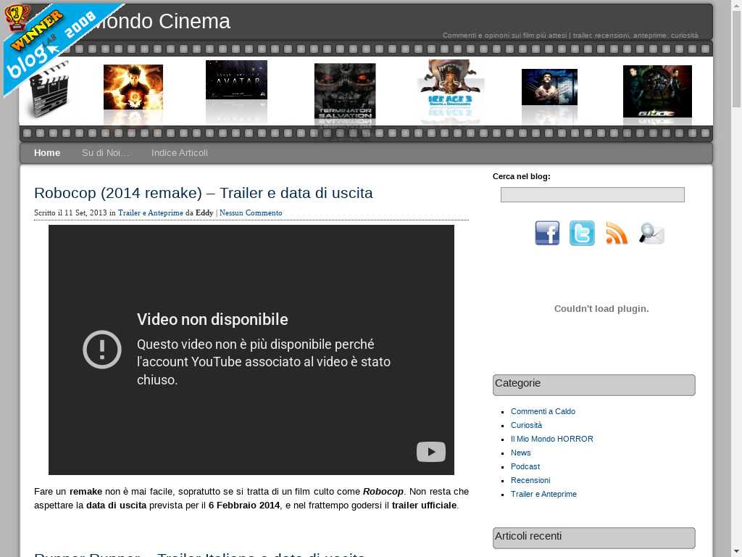Open the G.I. Joe poster thumbnail
Image resolution: width=742 pixels, height=557 pixels.
tap(657, 92)
